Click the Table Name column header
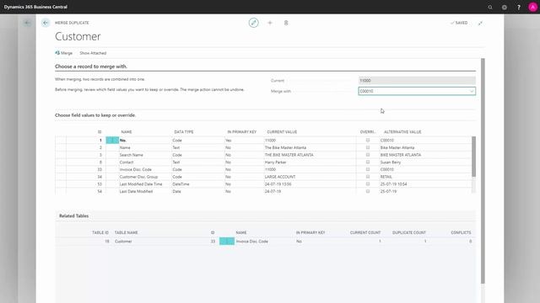The height and width of the screenshot is (303, 540). click(126, 232)
